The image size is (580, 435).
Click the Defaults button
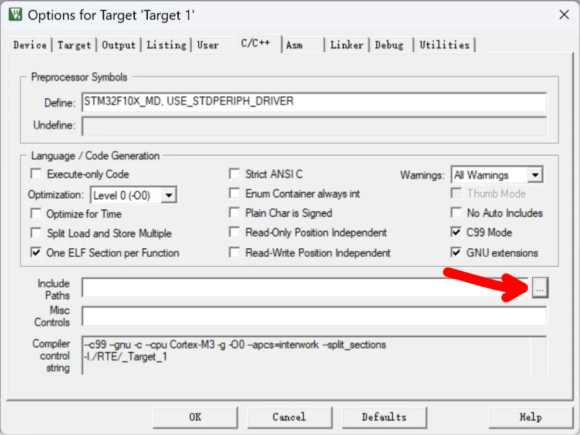coord(385,417)
